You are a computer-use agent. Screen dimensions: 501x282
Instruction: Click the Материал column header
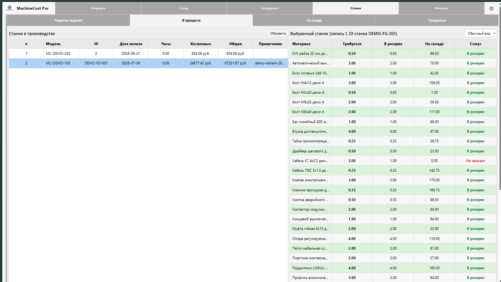[x=310, y=44]
